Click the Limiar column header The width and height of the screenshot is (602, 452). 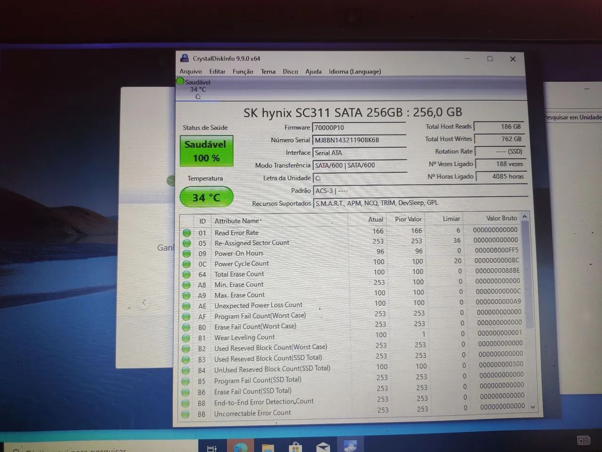[x=444, y=219]
